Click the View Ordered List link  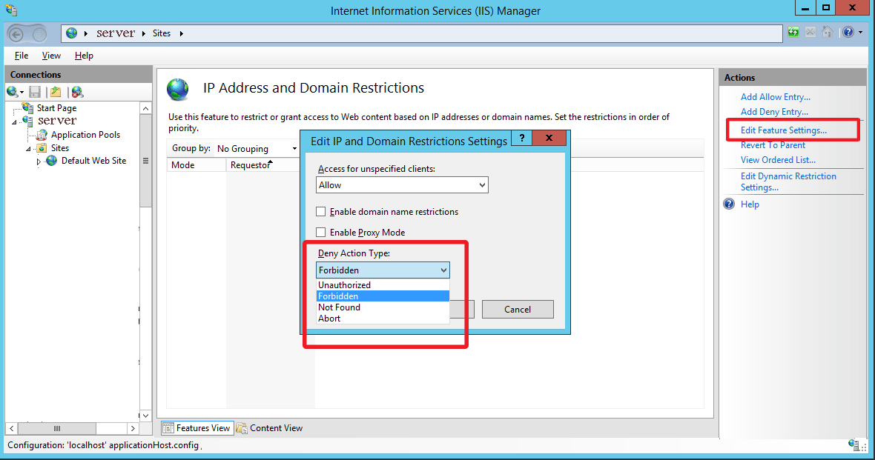pyautogui.click(x=778, y=159)
